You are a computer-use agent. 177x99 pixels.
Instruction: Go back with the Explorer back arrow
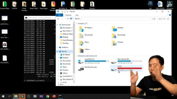click(58, 19)
